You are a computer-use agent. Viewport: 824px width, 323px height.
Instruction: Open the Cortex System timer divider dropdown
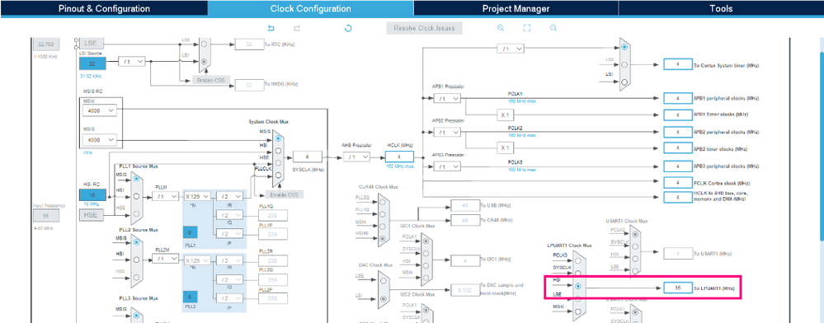[x=511, y=49]
